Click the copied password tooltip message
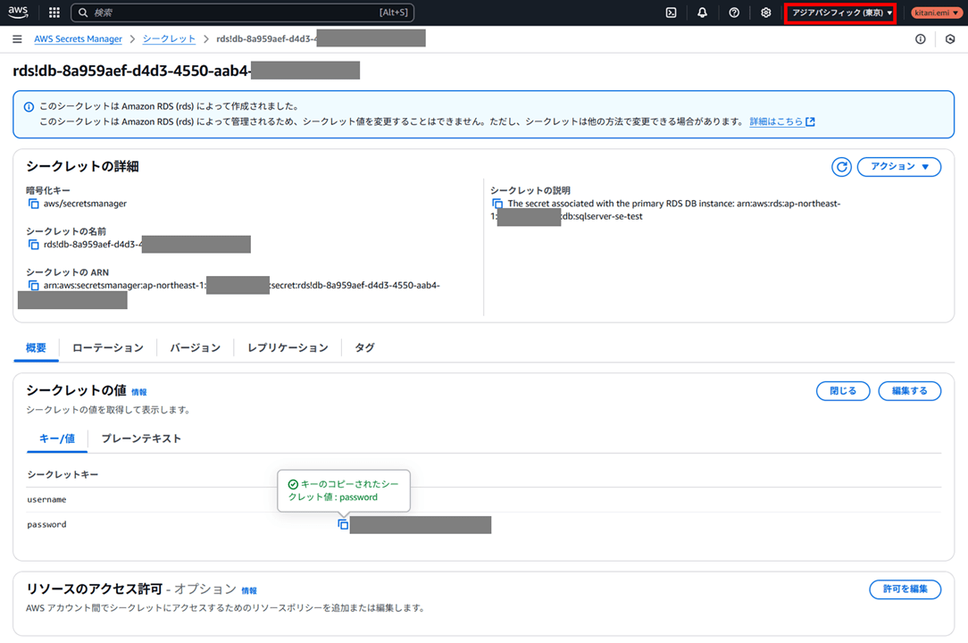 tap(344, 490)
